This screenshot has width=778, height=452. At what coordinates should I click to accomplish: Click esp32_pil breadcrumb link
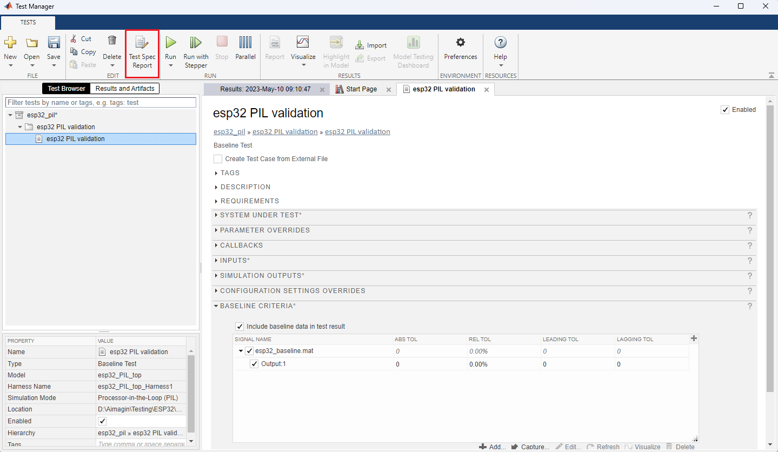click(230, 131)
